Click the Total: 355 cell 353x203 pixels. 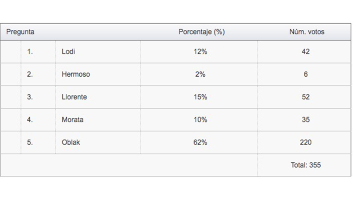[306, 165]
